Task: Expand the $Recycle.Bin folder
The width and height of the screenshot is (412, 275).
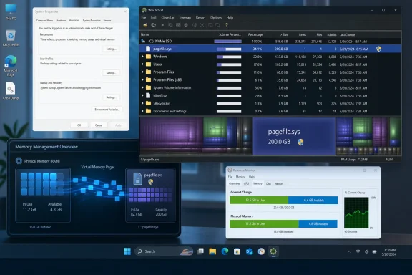Action: 142,103
